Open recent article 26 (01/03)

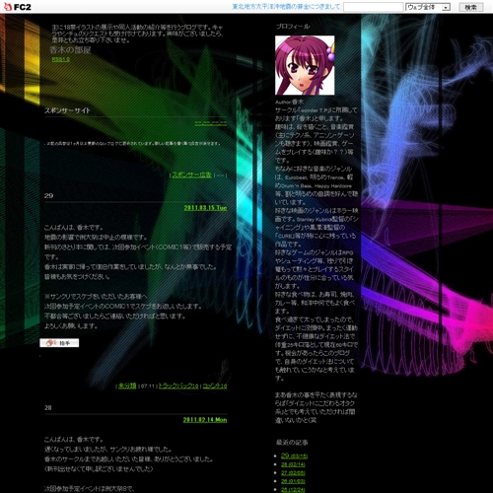pos(293,481)
